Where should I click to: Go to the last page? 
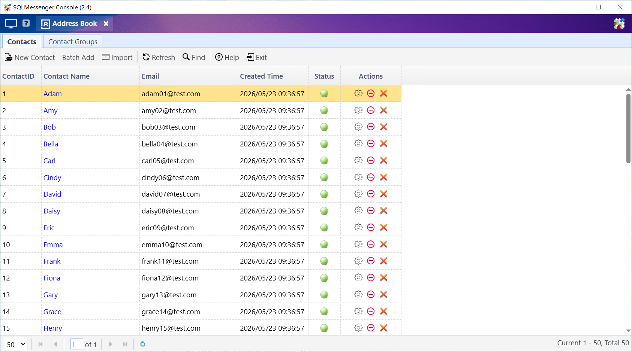click(125, 344)
